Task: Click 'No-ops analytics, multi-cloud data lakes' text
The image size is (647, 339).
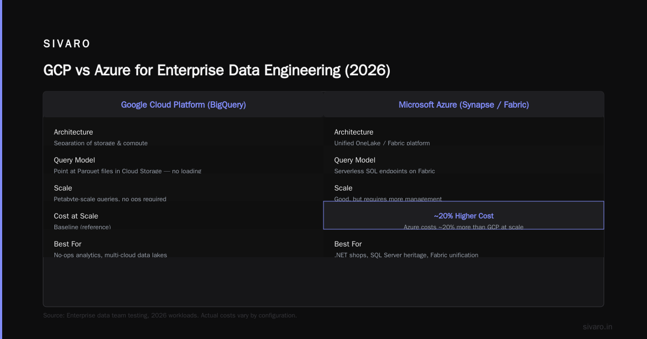Action: 111,255
